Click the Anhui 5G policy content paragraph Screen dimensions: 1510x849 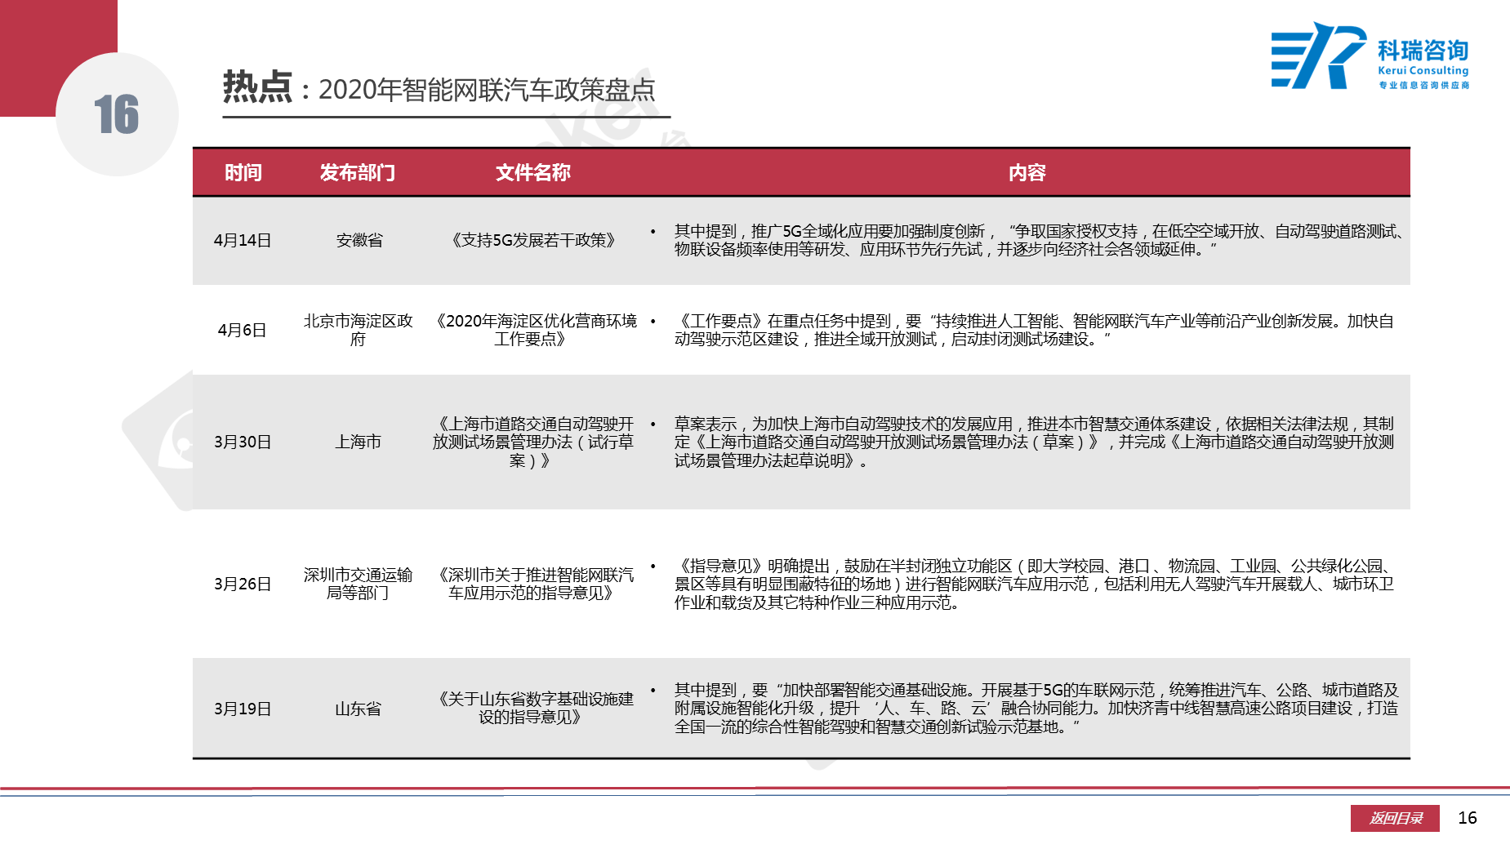point(1038,240)
